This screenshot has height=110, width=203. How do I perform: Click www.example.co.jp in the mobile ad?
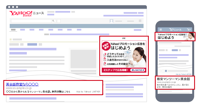tap(166, 82)
